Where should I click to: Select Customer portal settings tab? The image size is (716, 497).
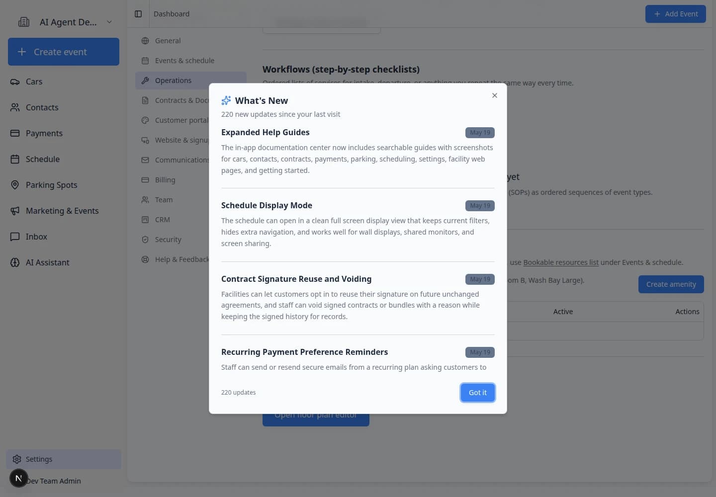(x=172, y=120)
